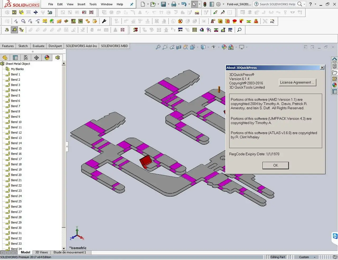Expand the search type dropdown arrow
Viewport: 338px width, 260px height.
pos(304,4)
